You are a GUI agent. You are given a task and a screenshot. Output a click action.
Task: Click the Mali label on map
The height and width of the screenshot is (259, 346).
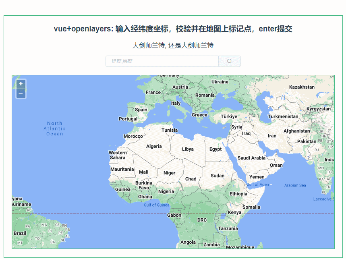click(x=143, y=172)
